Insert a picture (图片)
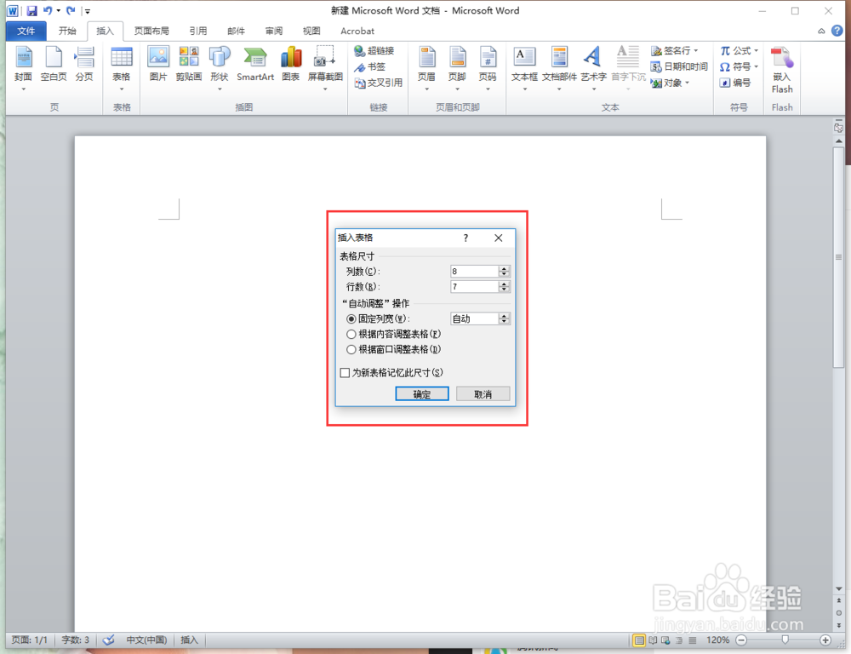The height and width of the screenshot is (654, 851). (158, 64)
